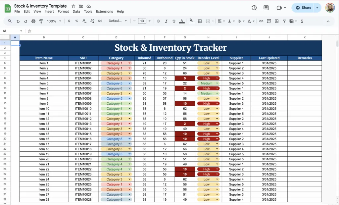This screenshot has height=205, width=339.
Task: Click the Share button
Action: tap(304, 7)
